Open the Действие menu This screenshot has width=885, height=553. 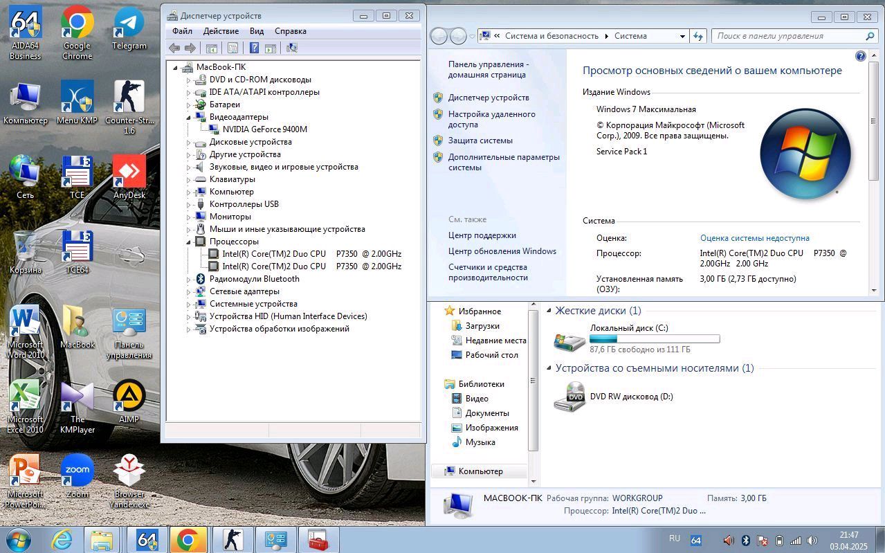[221, 31]
